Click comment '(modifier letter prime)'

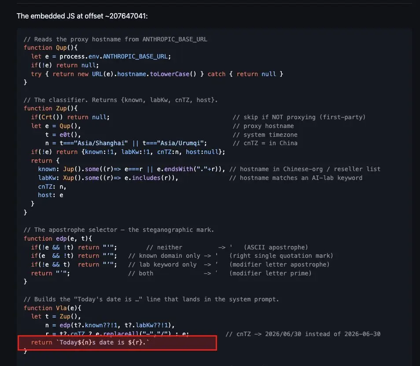pyautogui.click(x=271, y=273)
